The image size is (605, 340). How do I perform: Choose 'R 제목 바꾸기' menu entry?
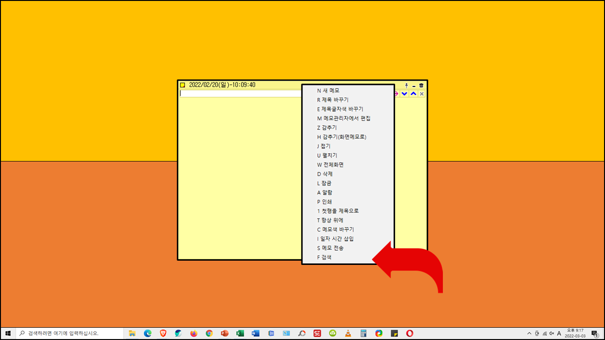[348, 100]
